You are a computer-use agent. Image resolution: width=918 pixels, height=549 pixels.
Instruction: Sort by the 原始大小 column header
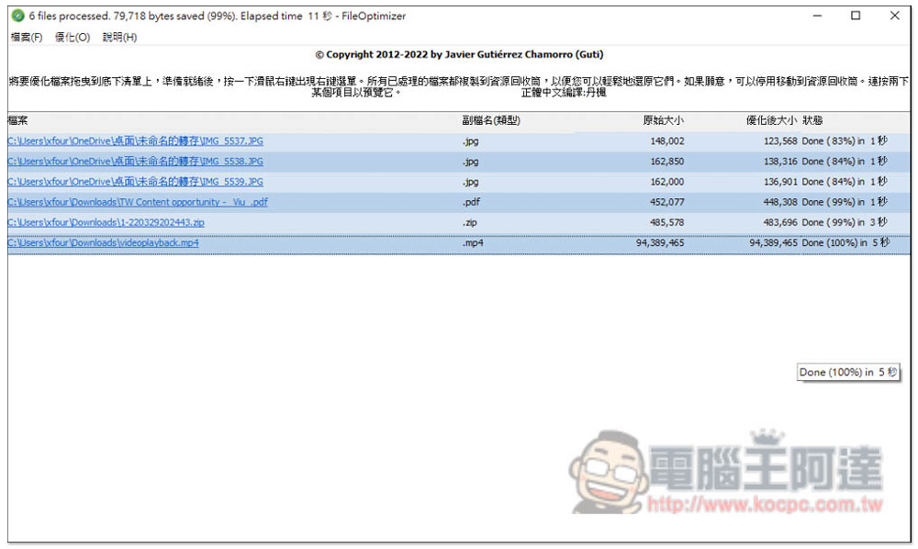(x=663, y=120)
